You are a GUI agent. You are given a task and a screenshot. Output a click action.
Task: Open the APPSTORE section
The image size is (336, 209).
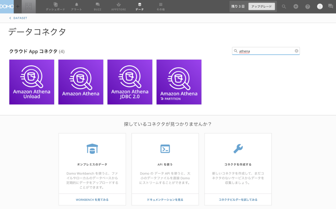118,7
